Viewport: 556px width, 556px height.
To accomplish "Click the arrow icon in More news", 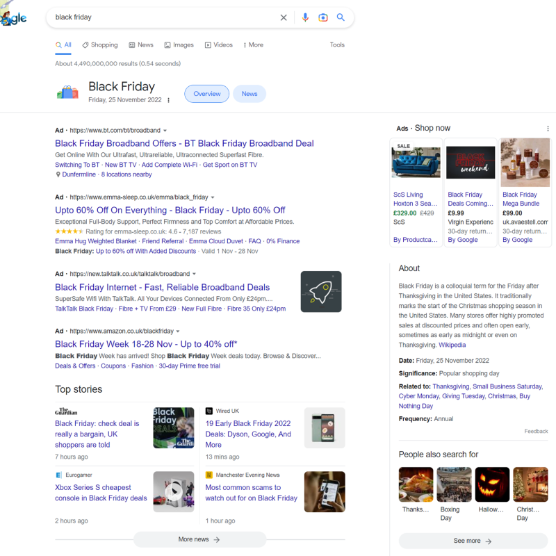I will click(217, 539).
